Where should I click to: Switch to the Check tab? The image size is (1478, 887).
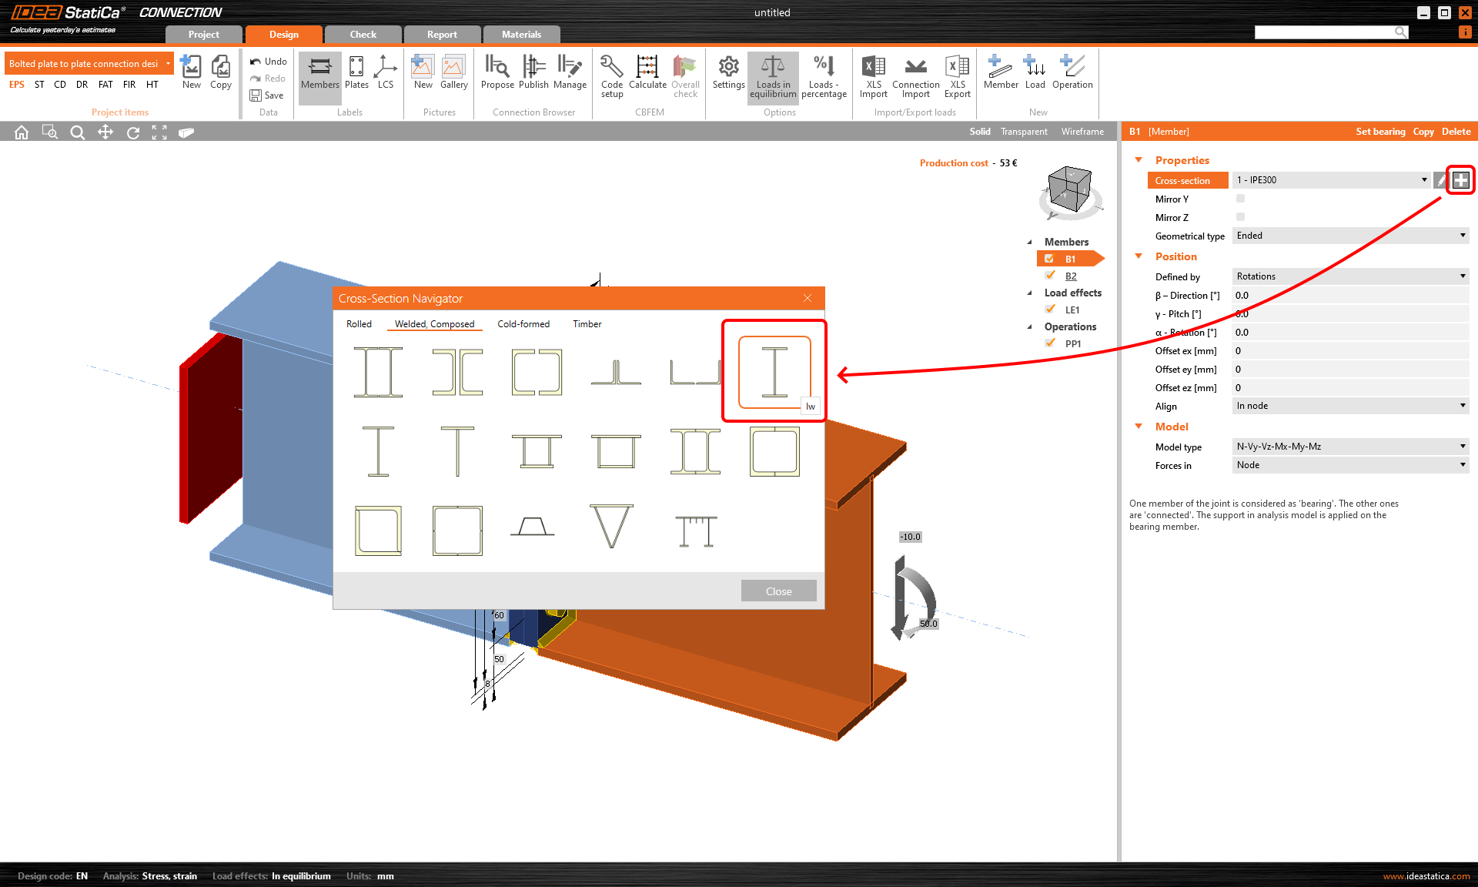[363, 35]
